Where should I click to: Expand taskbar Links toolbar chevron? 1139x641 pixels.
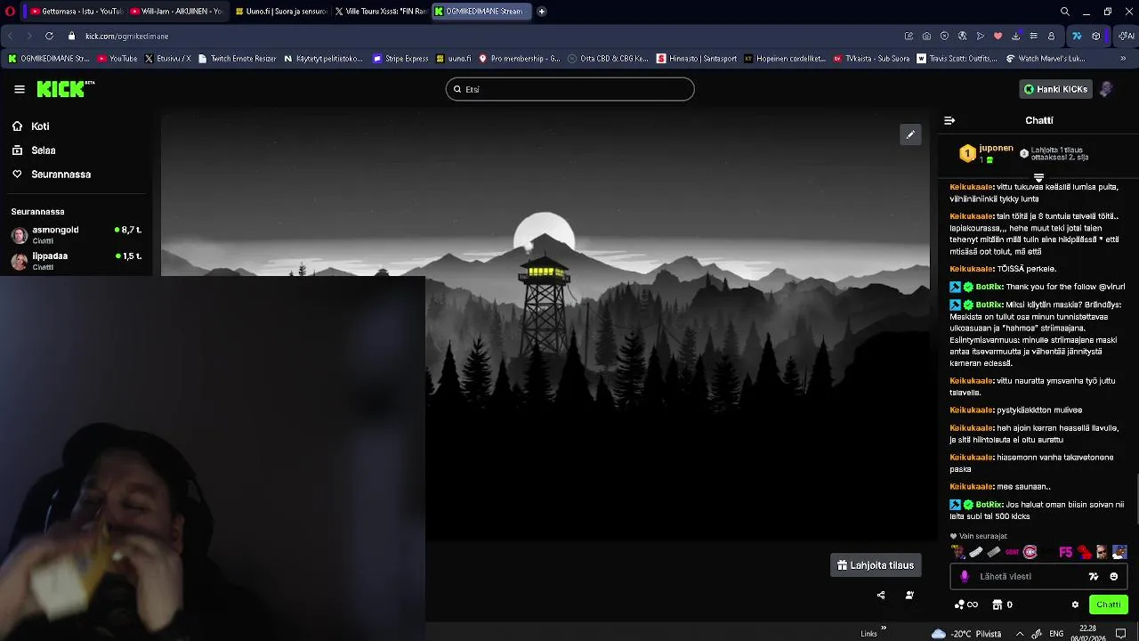pos(884,628)
